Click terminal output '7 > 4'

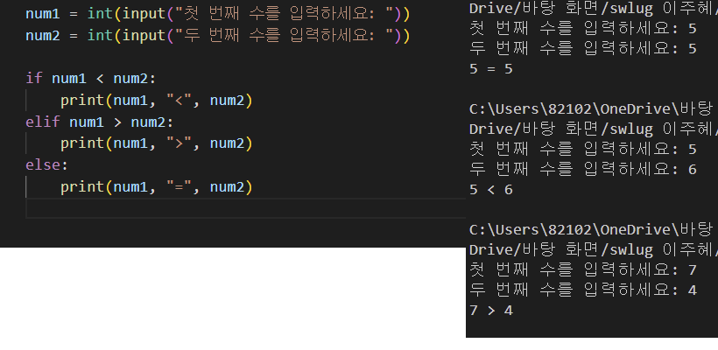[x=491, y=311]
